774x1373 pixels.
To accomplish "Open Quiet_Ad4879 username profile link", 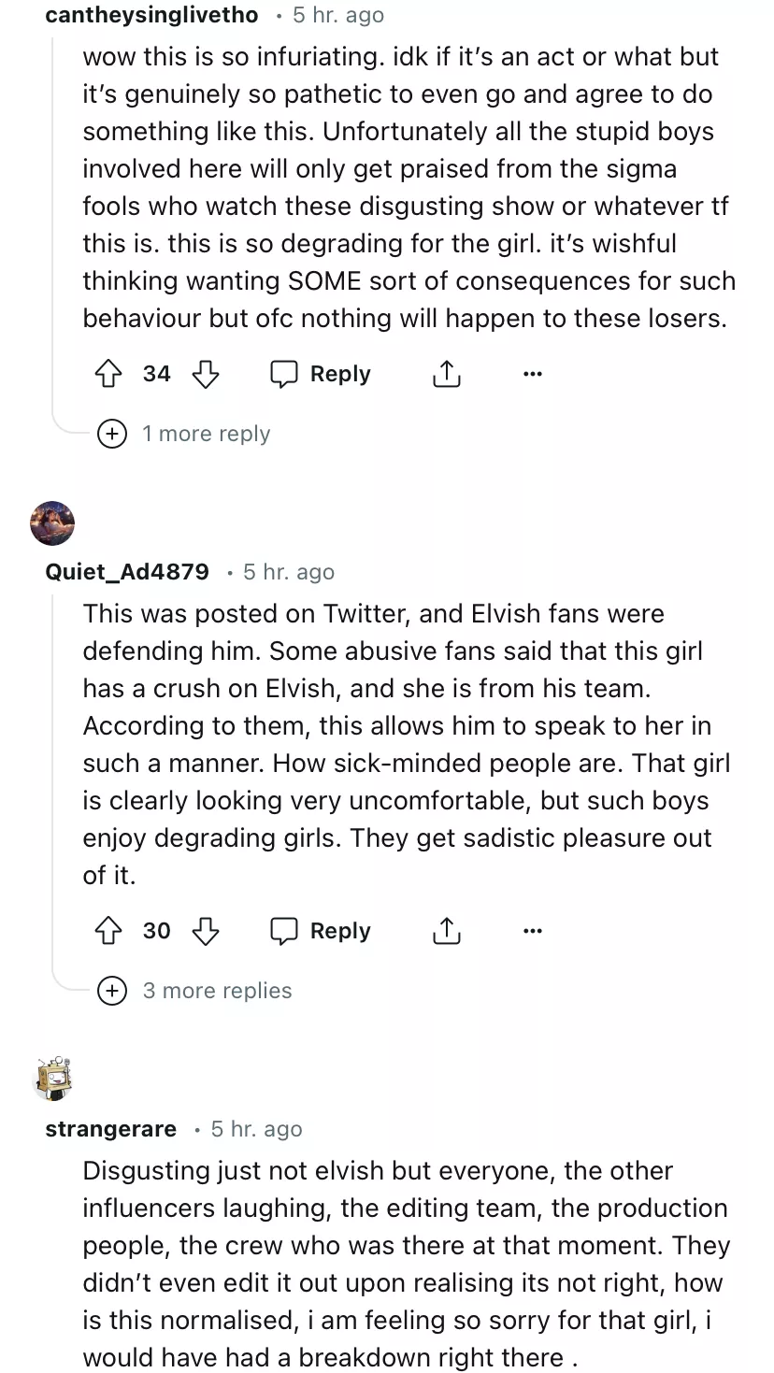I will (127, 572).
